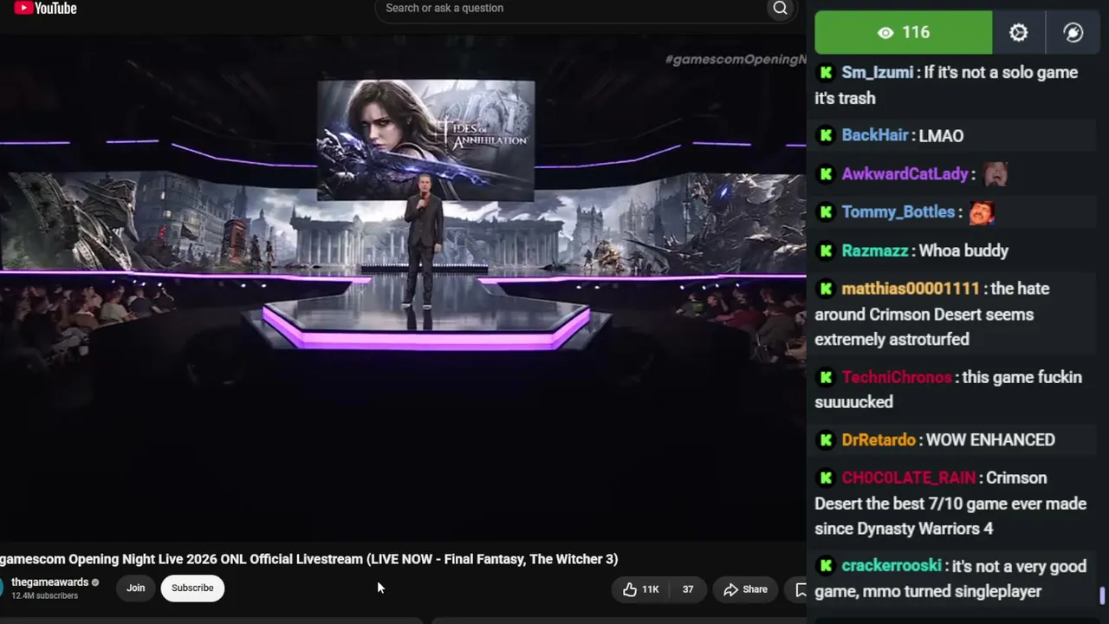Image resolution: width=1109 pixels, height=624 pixels.
Task: Click message 'Desert the best 7/10 game ever made'
Action: [x=950, y=504]
